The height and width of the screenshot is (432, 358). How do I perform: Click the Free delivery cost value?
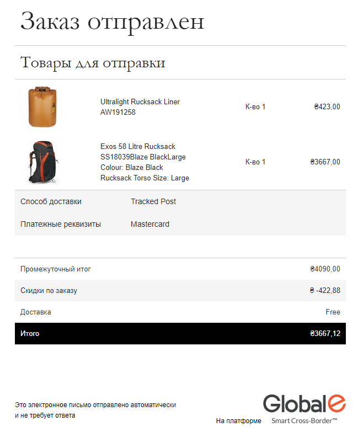(333, 312)
